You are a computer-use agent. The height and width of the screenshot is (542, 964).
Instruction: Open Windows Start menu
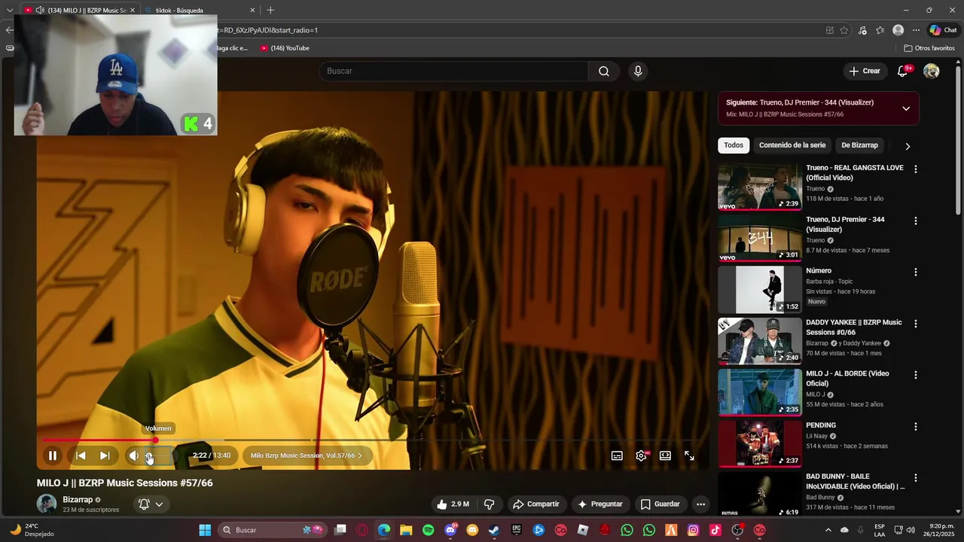(x=205, y=530)
